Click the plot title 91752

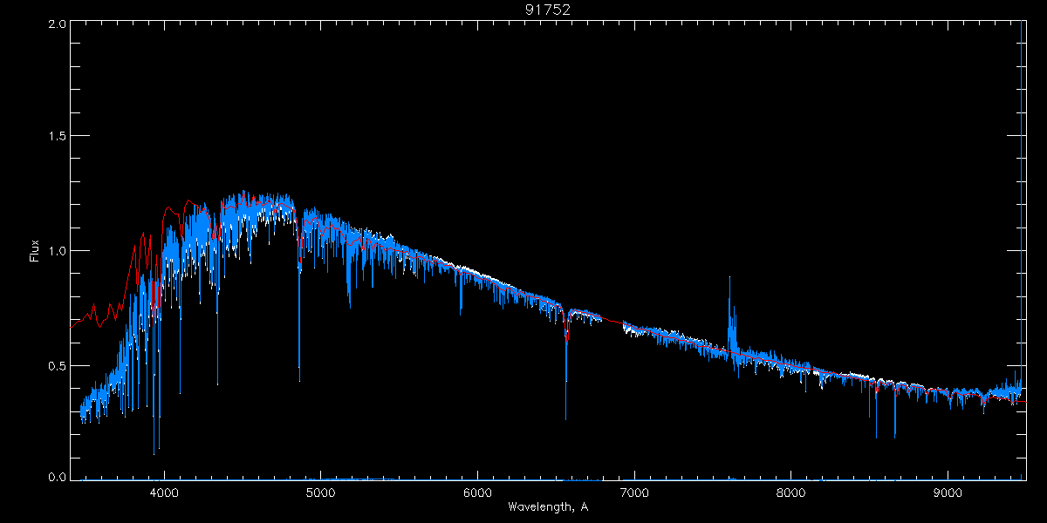tap(547, 10)
